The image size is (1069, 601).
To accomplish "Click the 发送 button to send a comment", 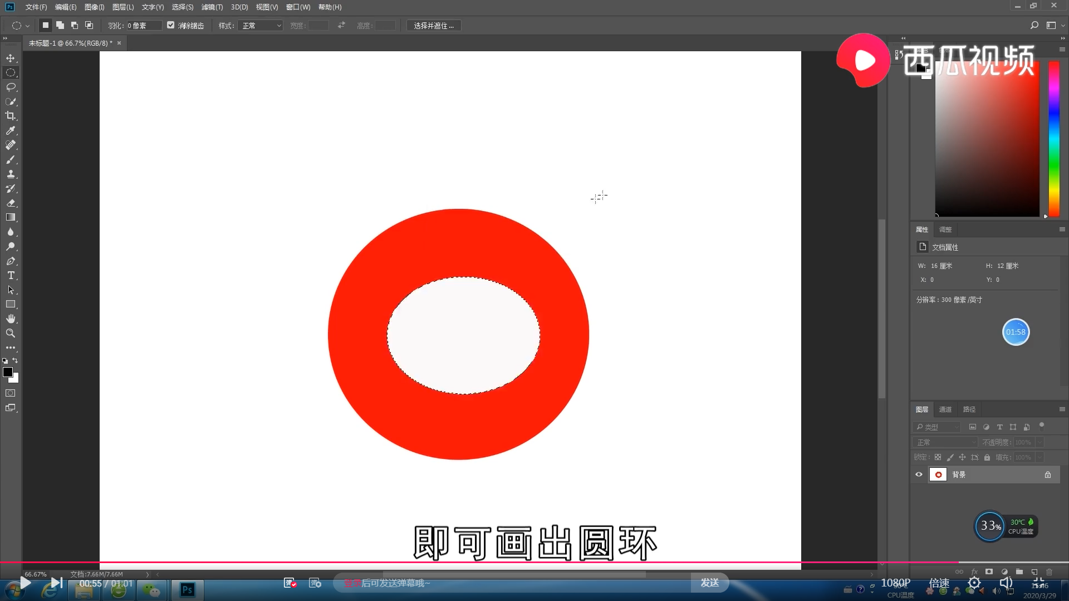I will coord(710,583).
